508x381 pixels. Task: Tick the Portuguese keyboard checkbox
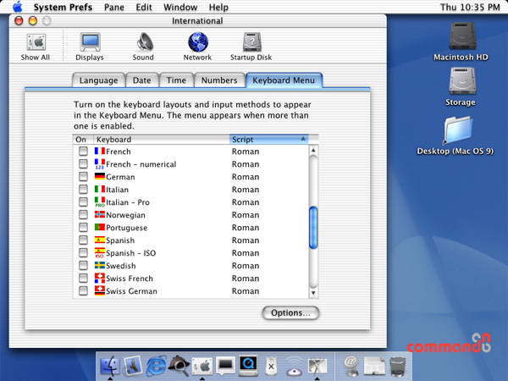pyautogui.click(x=83, y=227)
